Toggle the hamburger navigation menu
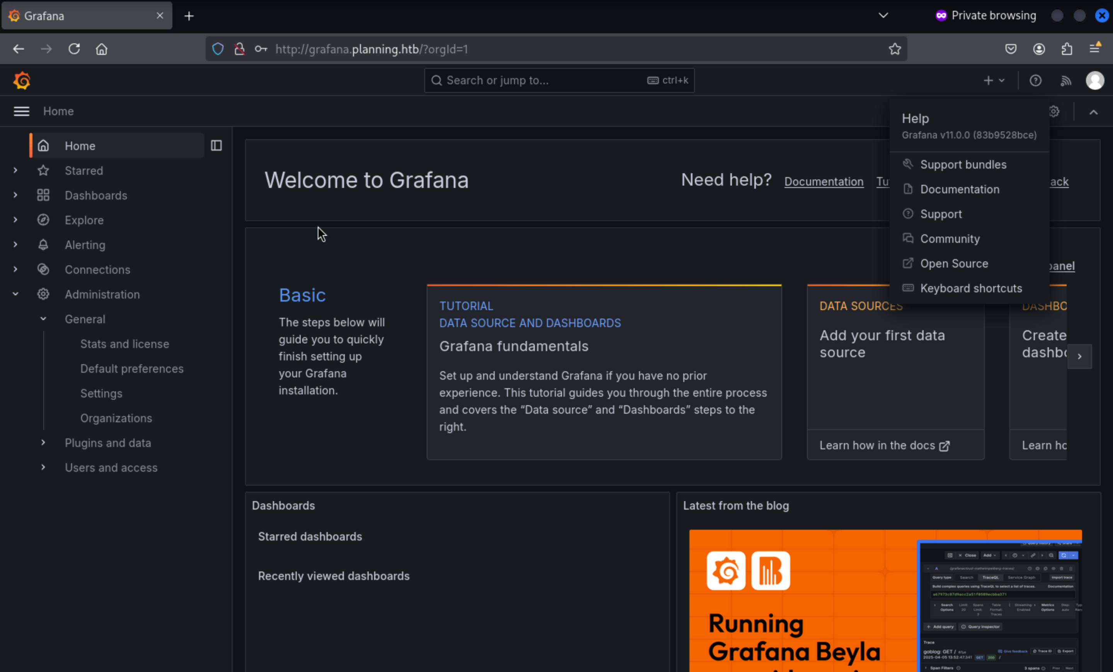The width and height of the screenshot is (1113, 672). pyautogui.click(x=21, y=111)
